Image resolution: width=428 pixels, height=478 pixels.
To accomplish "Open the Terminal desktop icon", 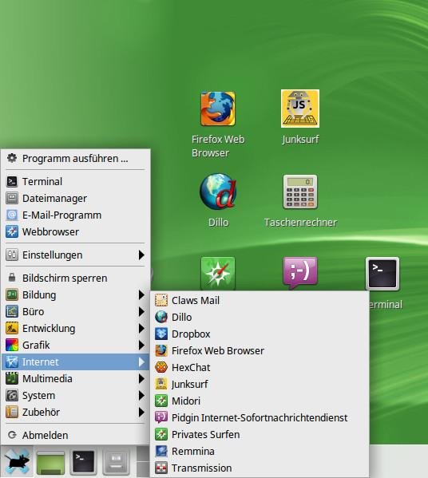I will [382, 274].
